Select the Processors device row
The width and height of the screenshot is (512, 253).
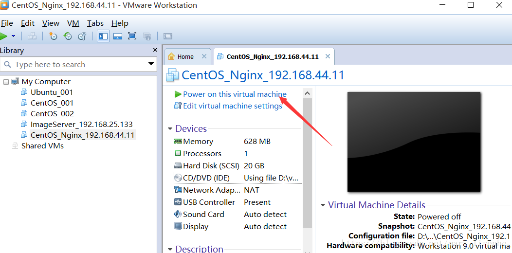[238, 154]
